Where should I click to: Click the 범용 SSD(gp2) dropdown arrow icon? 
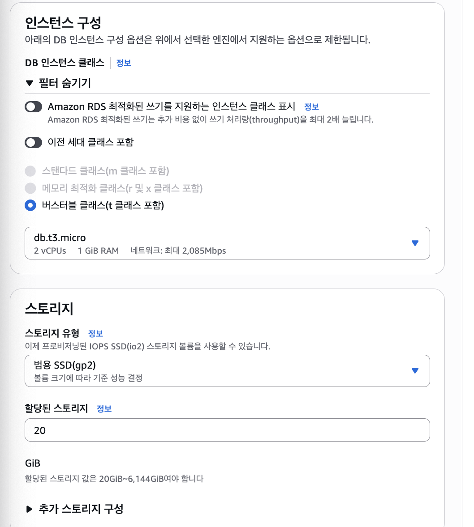(x=415, y=370)
